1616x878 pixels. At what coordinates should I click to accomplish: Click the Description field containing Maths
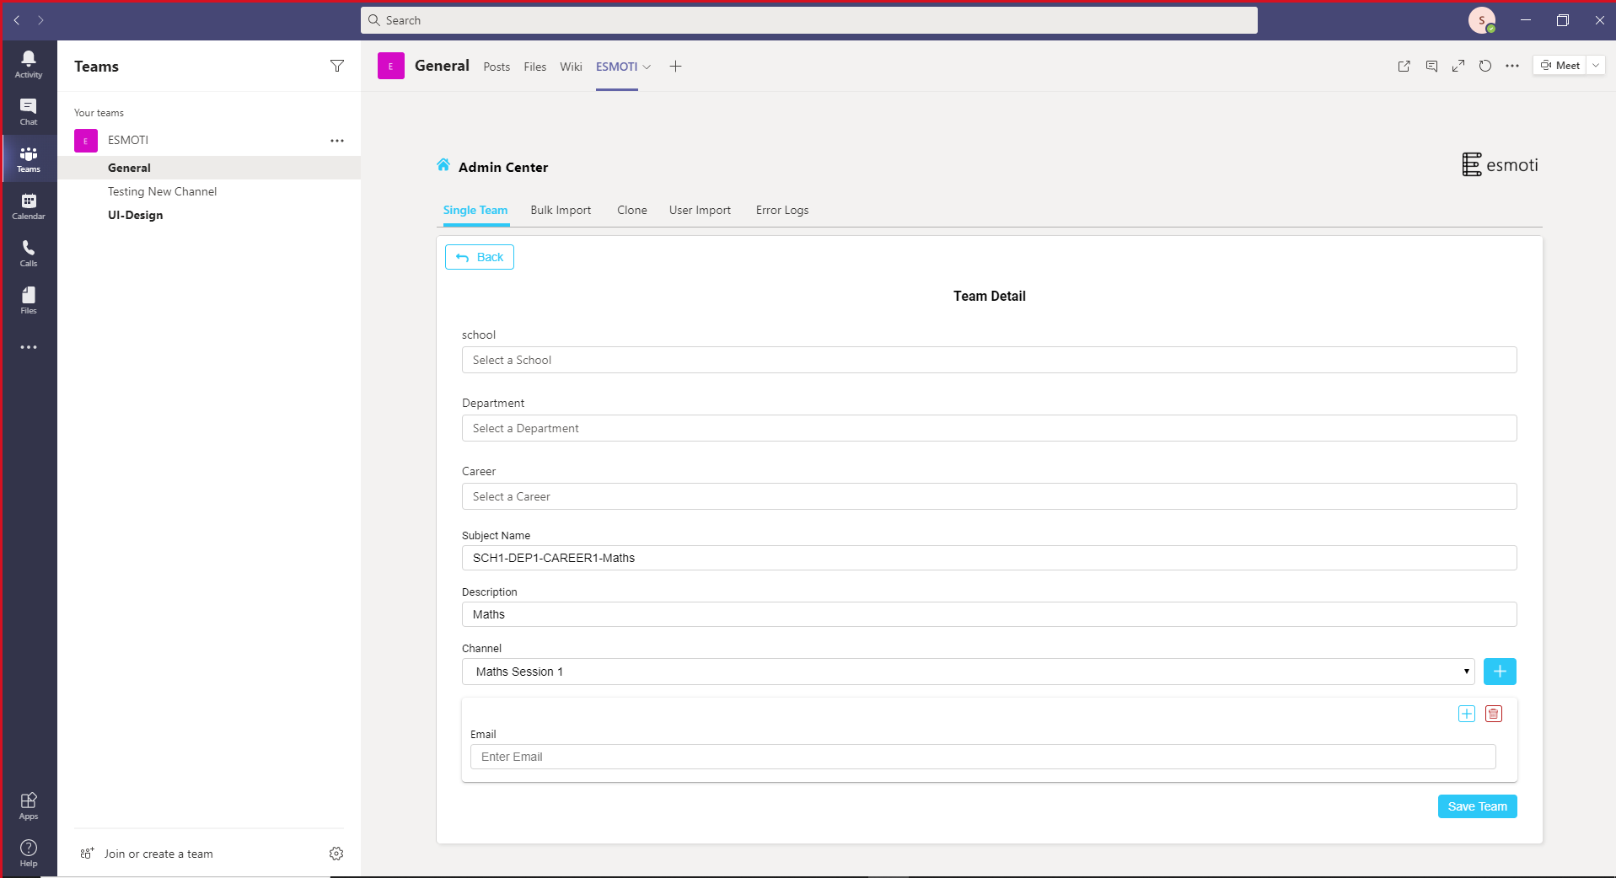point(989,614)
